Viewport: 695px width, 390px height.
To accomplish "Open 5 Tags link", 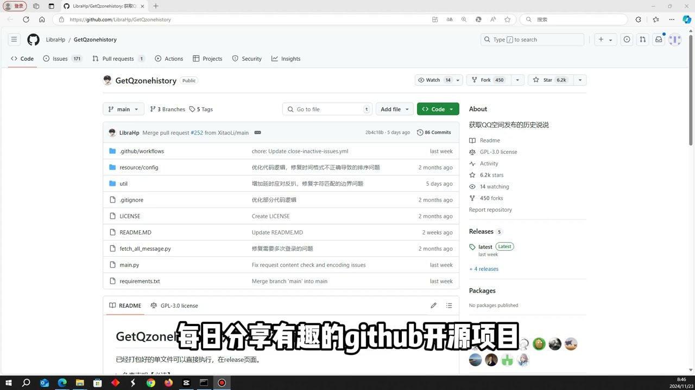I will tap(201, 109).
